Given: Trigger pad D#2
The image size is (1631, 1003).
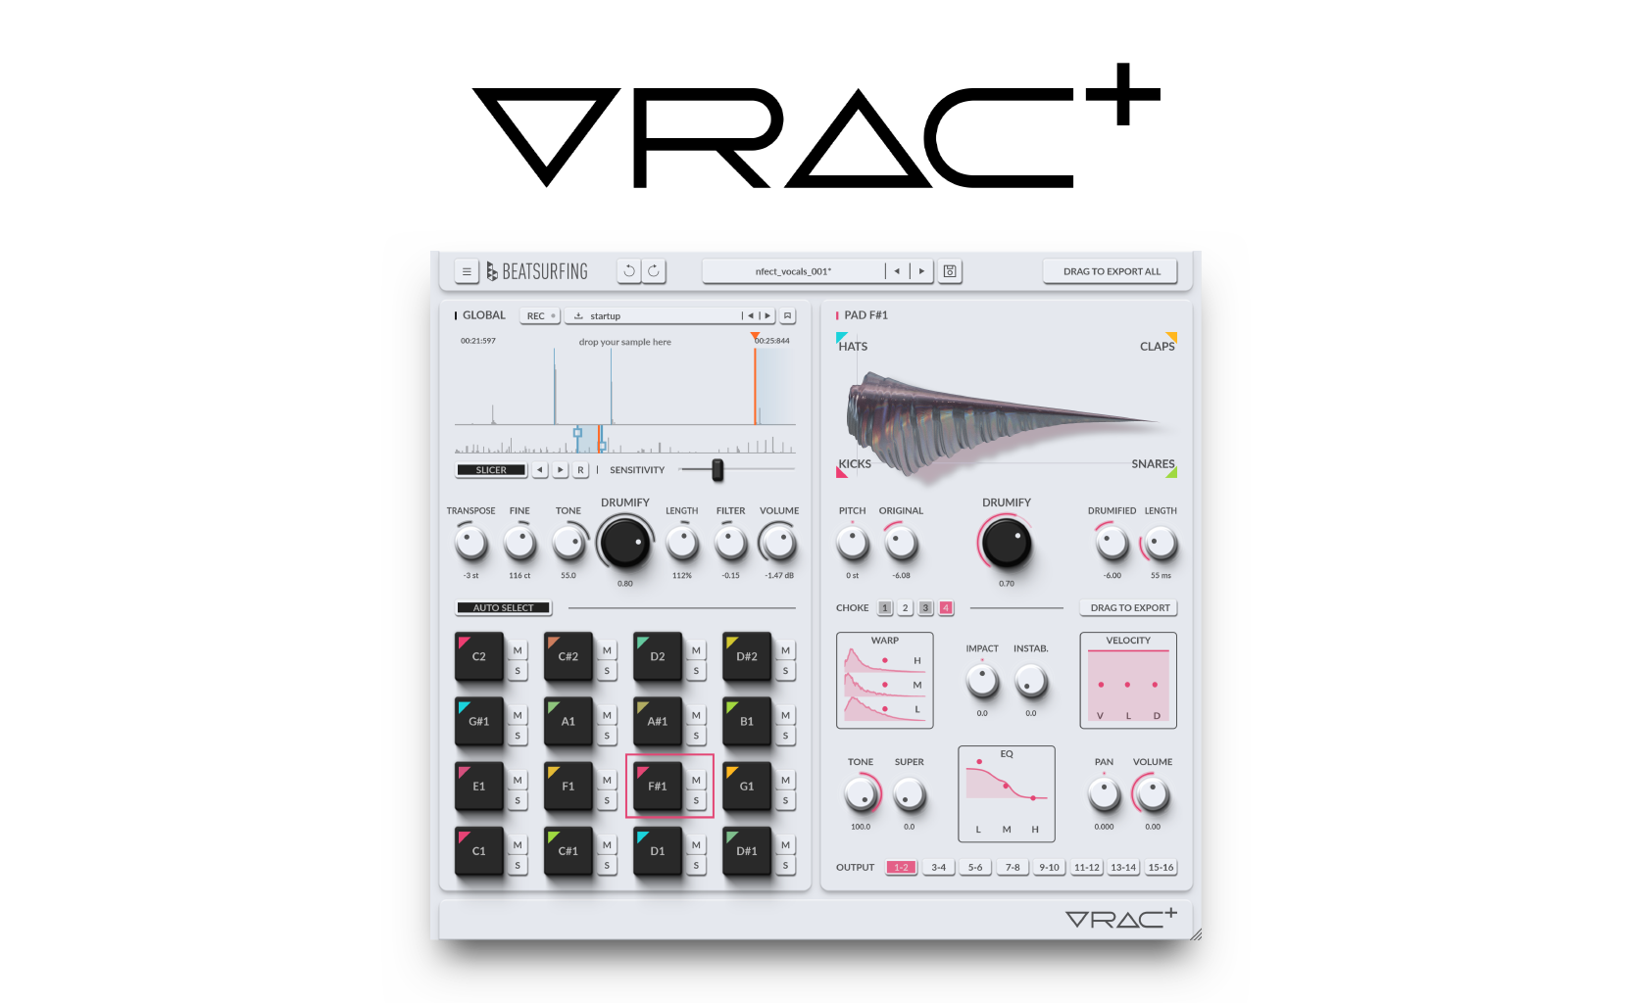Looking at the screenshot, I should [x=747, y=656].
